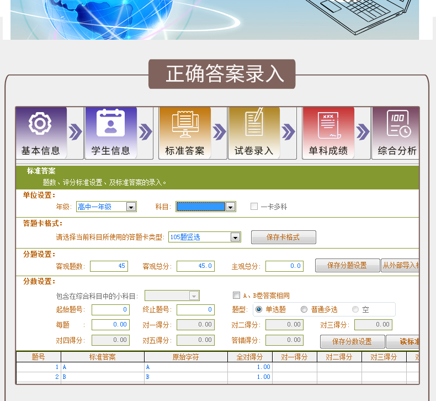Image resolution: width=436 pixels, height=401 pixels.
Task: Expand the 答题卡类型 dropdown list
Action: tap(236, 237)
